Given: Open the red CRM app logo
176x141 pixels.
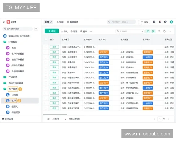Looking at the screenshot, I should pyautogui.click(x=8, y=22).
